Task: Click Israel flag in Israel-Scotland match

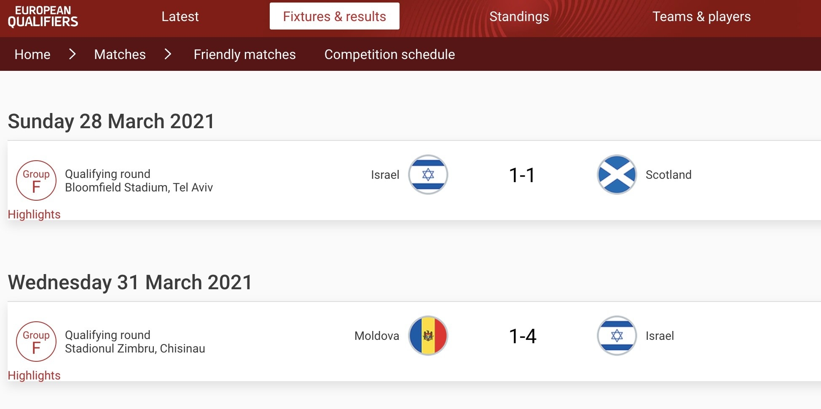Action: click(428, 175)
